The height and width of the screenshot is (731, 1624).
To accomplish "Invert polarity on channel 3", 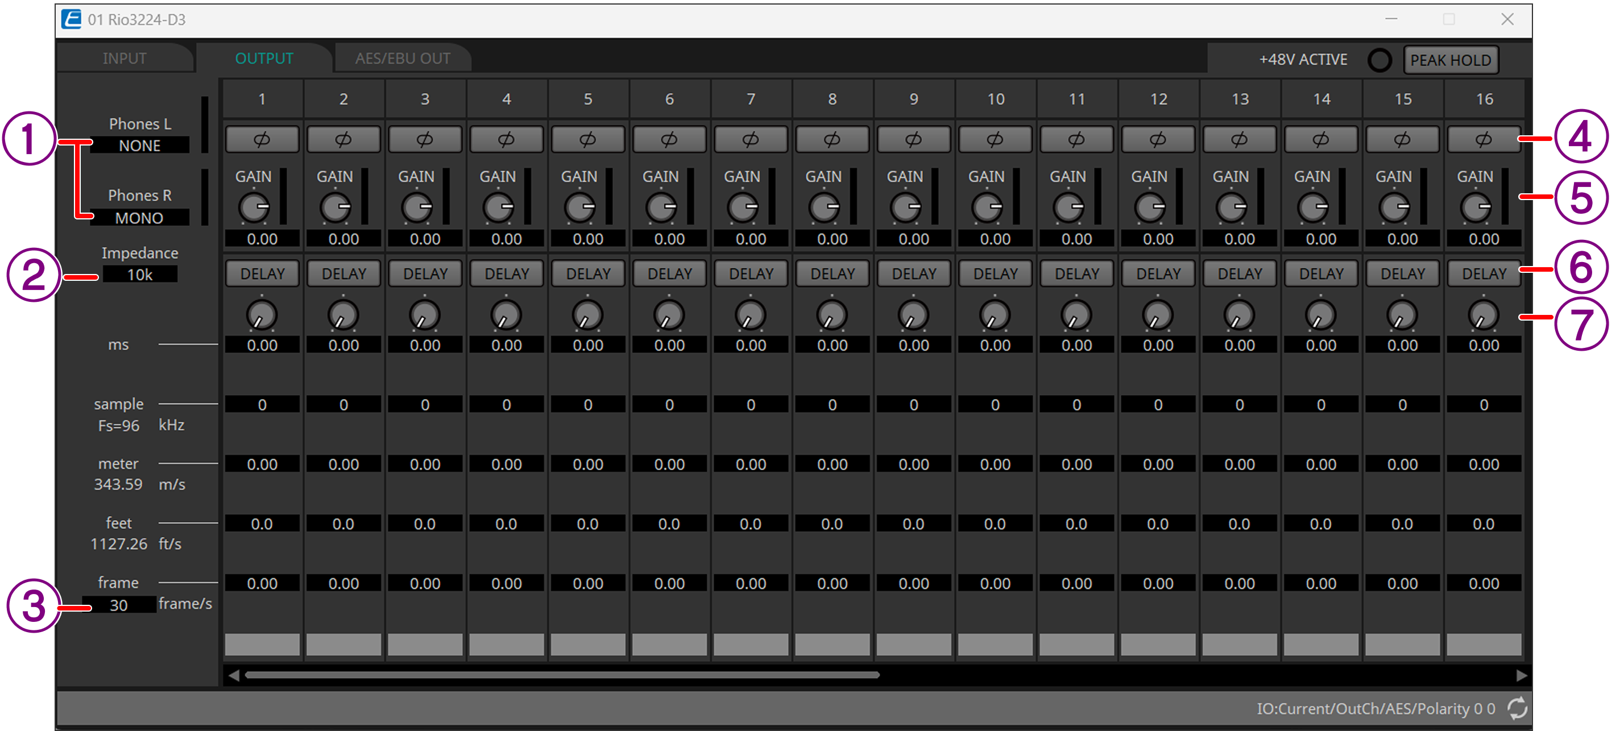I will coord(425,139).
